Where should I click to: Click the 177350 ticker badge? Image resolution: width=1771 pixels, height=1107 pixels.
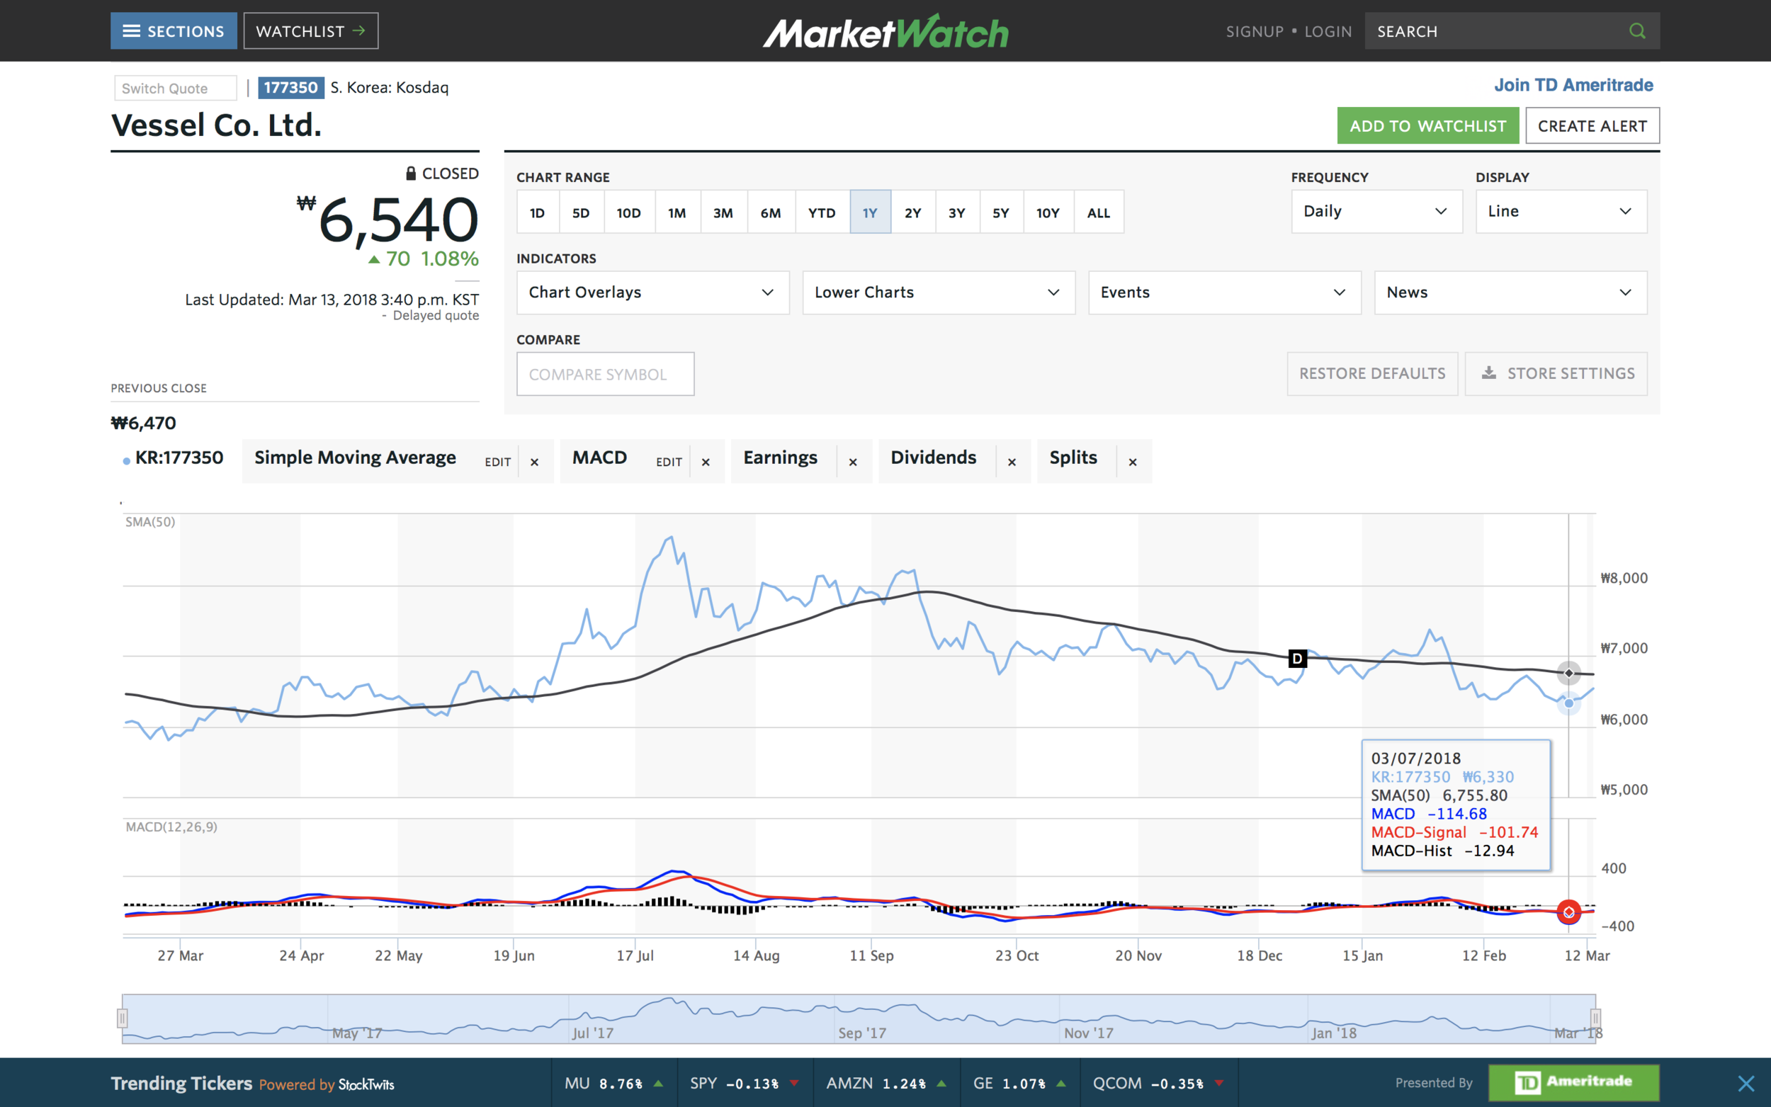click(x=290, y=87)
